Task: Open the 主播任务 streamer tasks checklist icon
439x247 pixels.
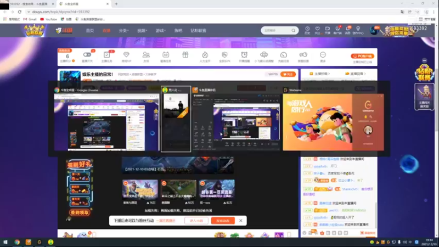Action: pyautogui.click(x=106, y=55)
